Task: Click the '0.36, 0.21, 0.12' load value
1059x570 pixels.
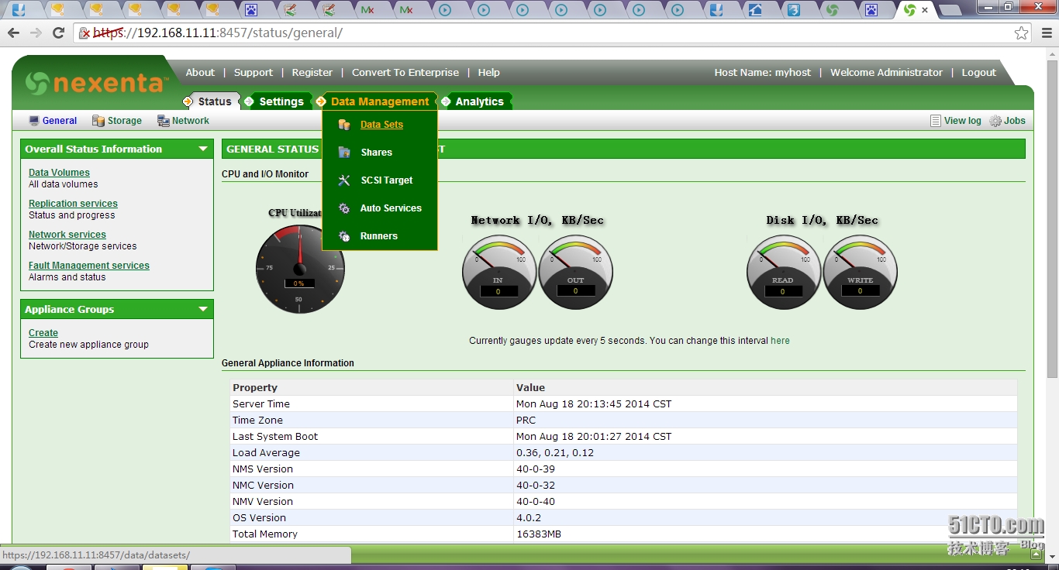Action: click(x=555, y=453)
